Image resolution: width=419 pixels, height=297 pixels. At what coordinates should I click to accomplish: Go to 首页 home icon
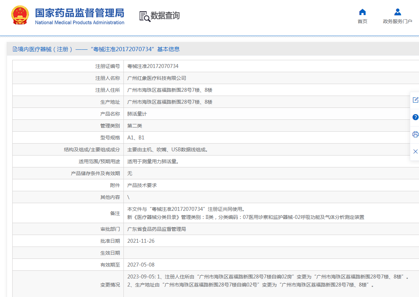362,12
